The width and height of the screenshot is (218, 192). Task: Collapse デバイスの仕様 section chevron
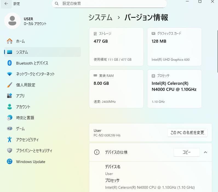point(205,152)
